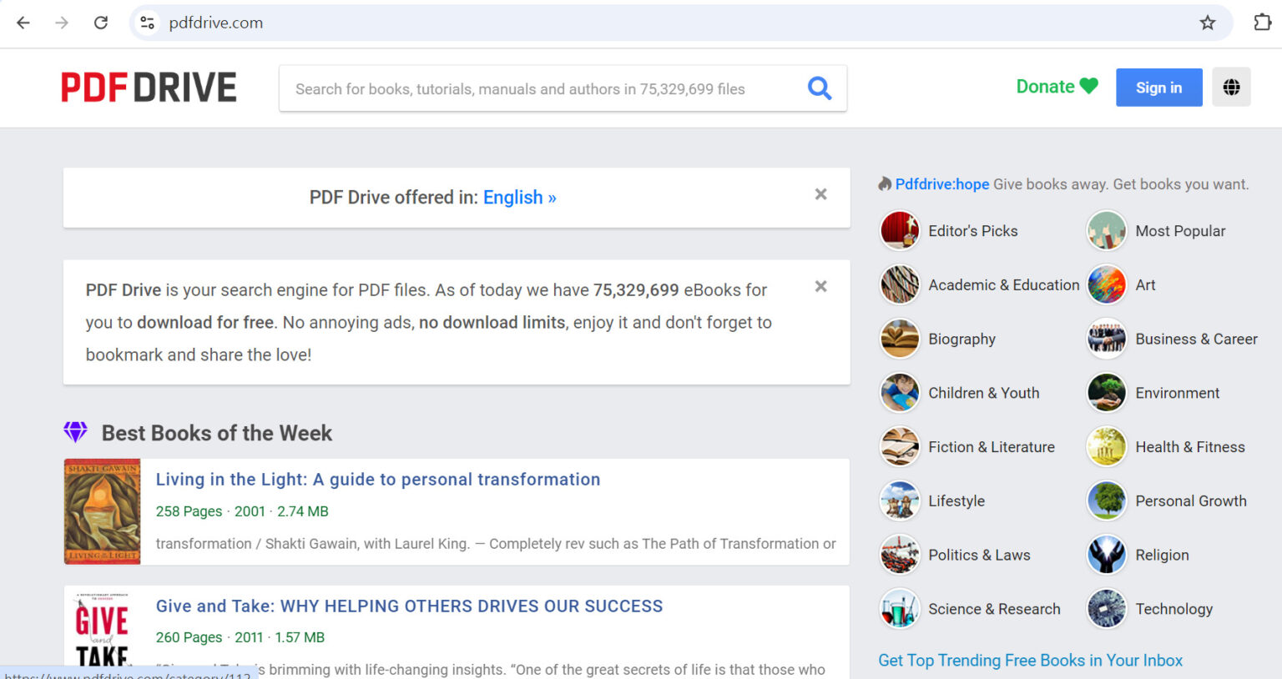Open the Editor's Picks category icon
The height and width of the screenshot is (679, 1282).
pyautogui.click(x=899, y=230)
